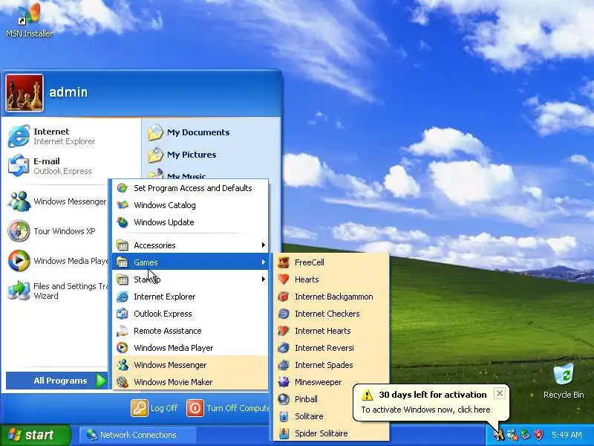Expand the Accessories submenu arrow
Screen dimensions: 594x446
click(264, 245)
